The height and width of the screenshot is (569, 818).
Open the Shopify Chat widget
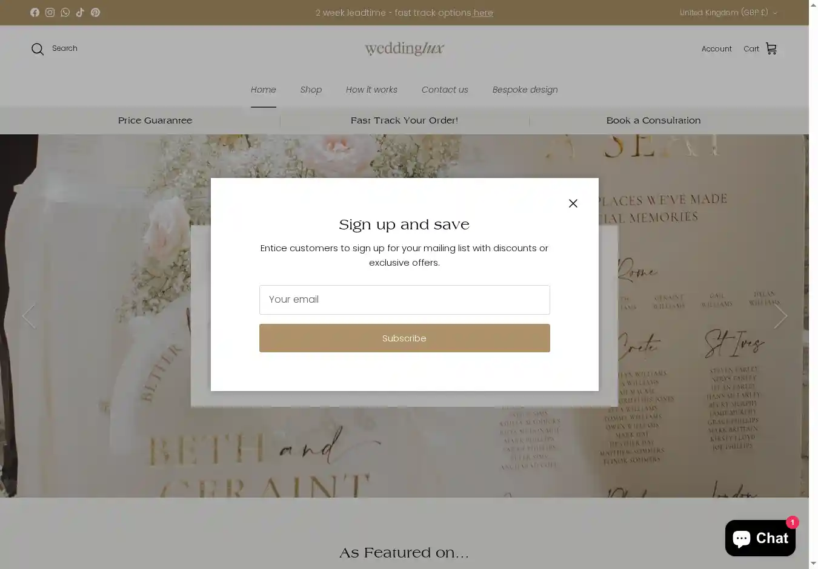(760, 538)
